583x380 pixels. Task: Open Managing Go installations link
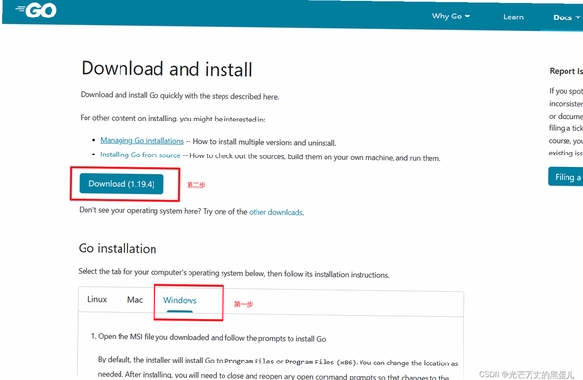coord(142,141)
